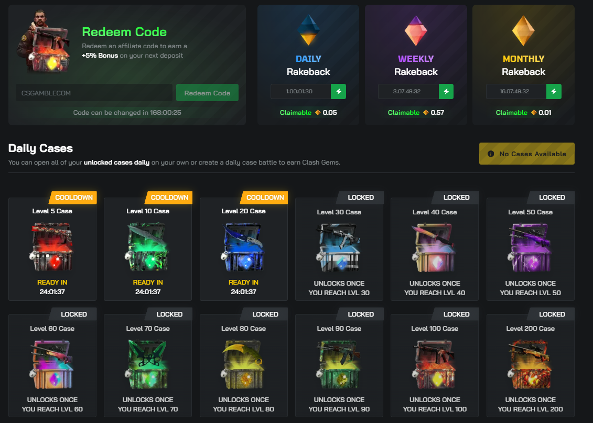Click the COOLDOWN badge on Level 5 Case

pyautogui.click(x=73, y=198)
